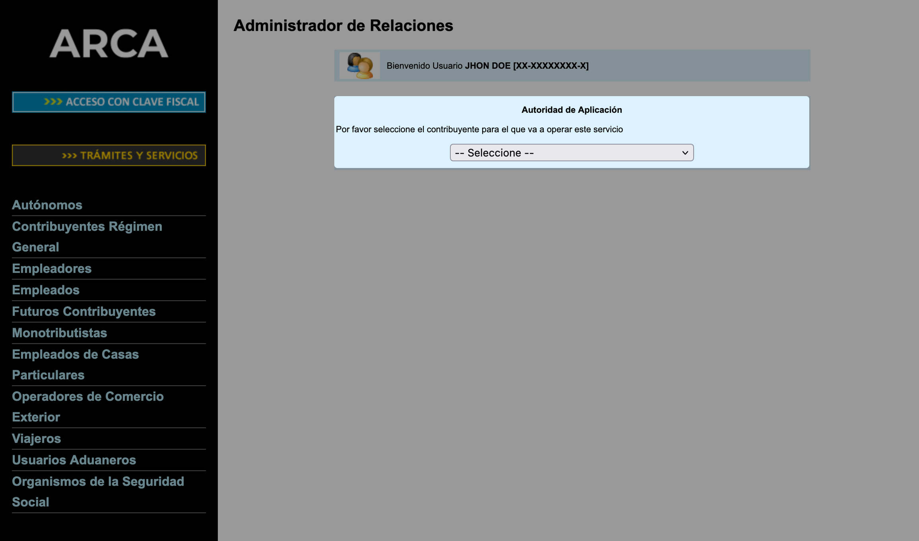Click the Administrador de Relaciones heading
Image resolution: width=919 pixels, height=541 pixels.
click(x=343, y=26)
